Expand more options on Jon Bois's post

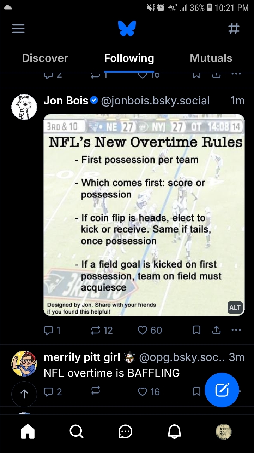click(x=236, y=330)
